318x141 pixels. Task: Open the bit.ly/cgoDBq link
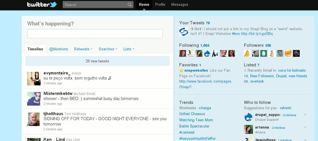tap(257, 34)
